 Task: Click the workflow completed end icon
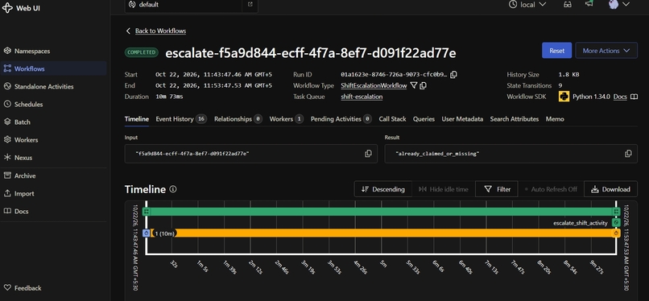616,212
